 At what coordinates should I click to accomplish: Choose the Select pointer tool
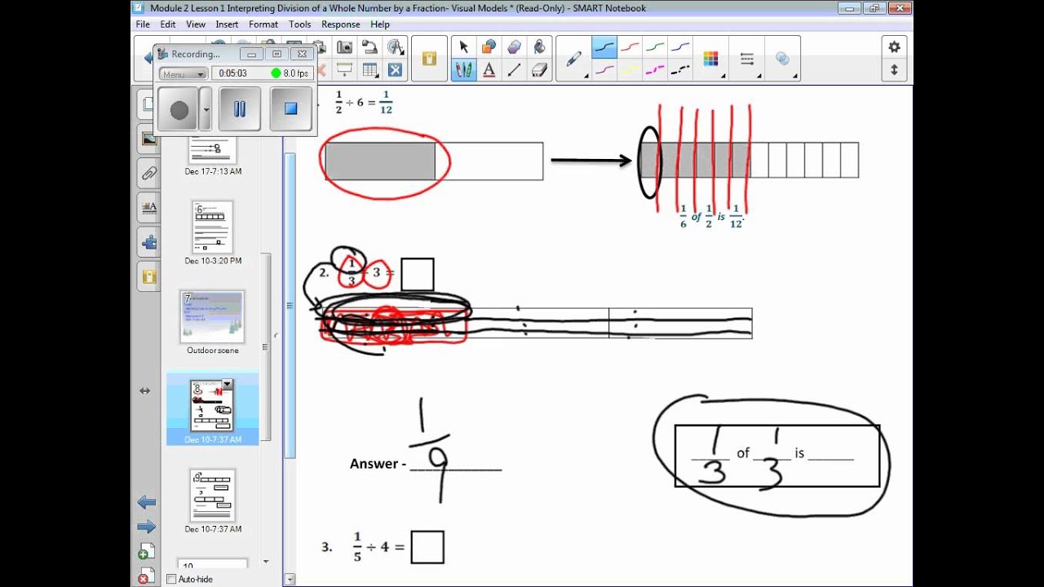click(x=463, y=47)
